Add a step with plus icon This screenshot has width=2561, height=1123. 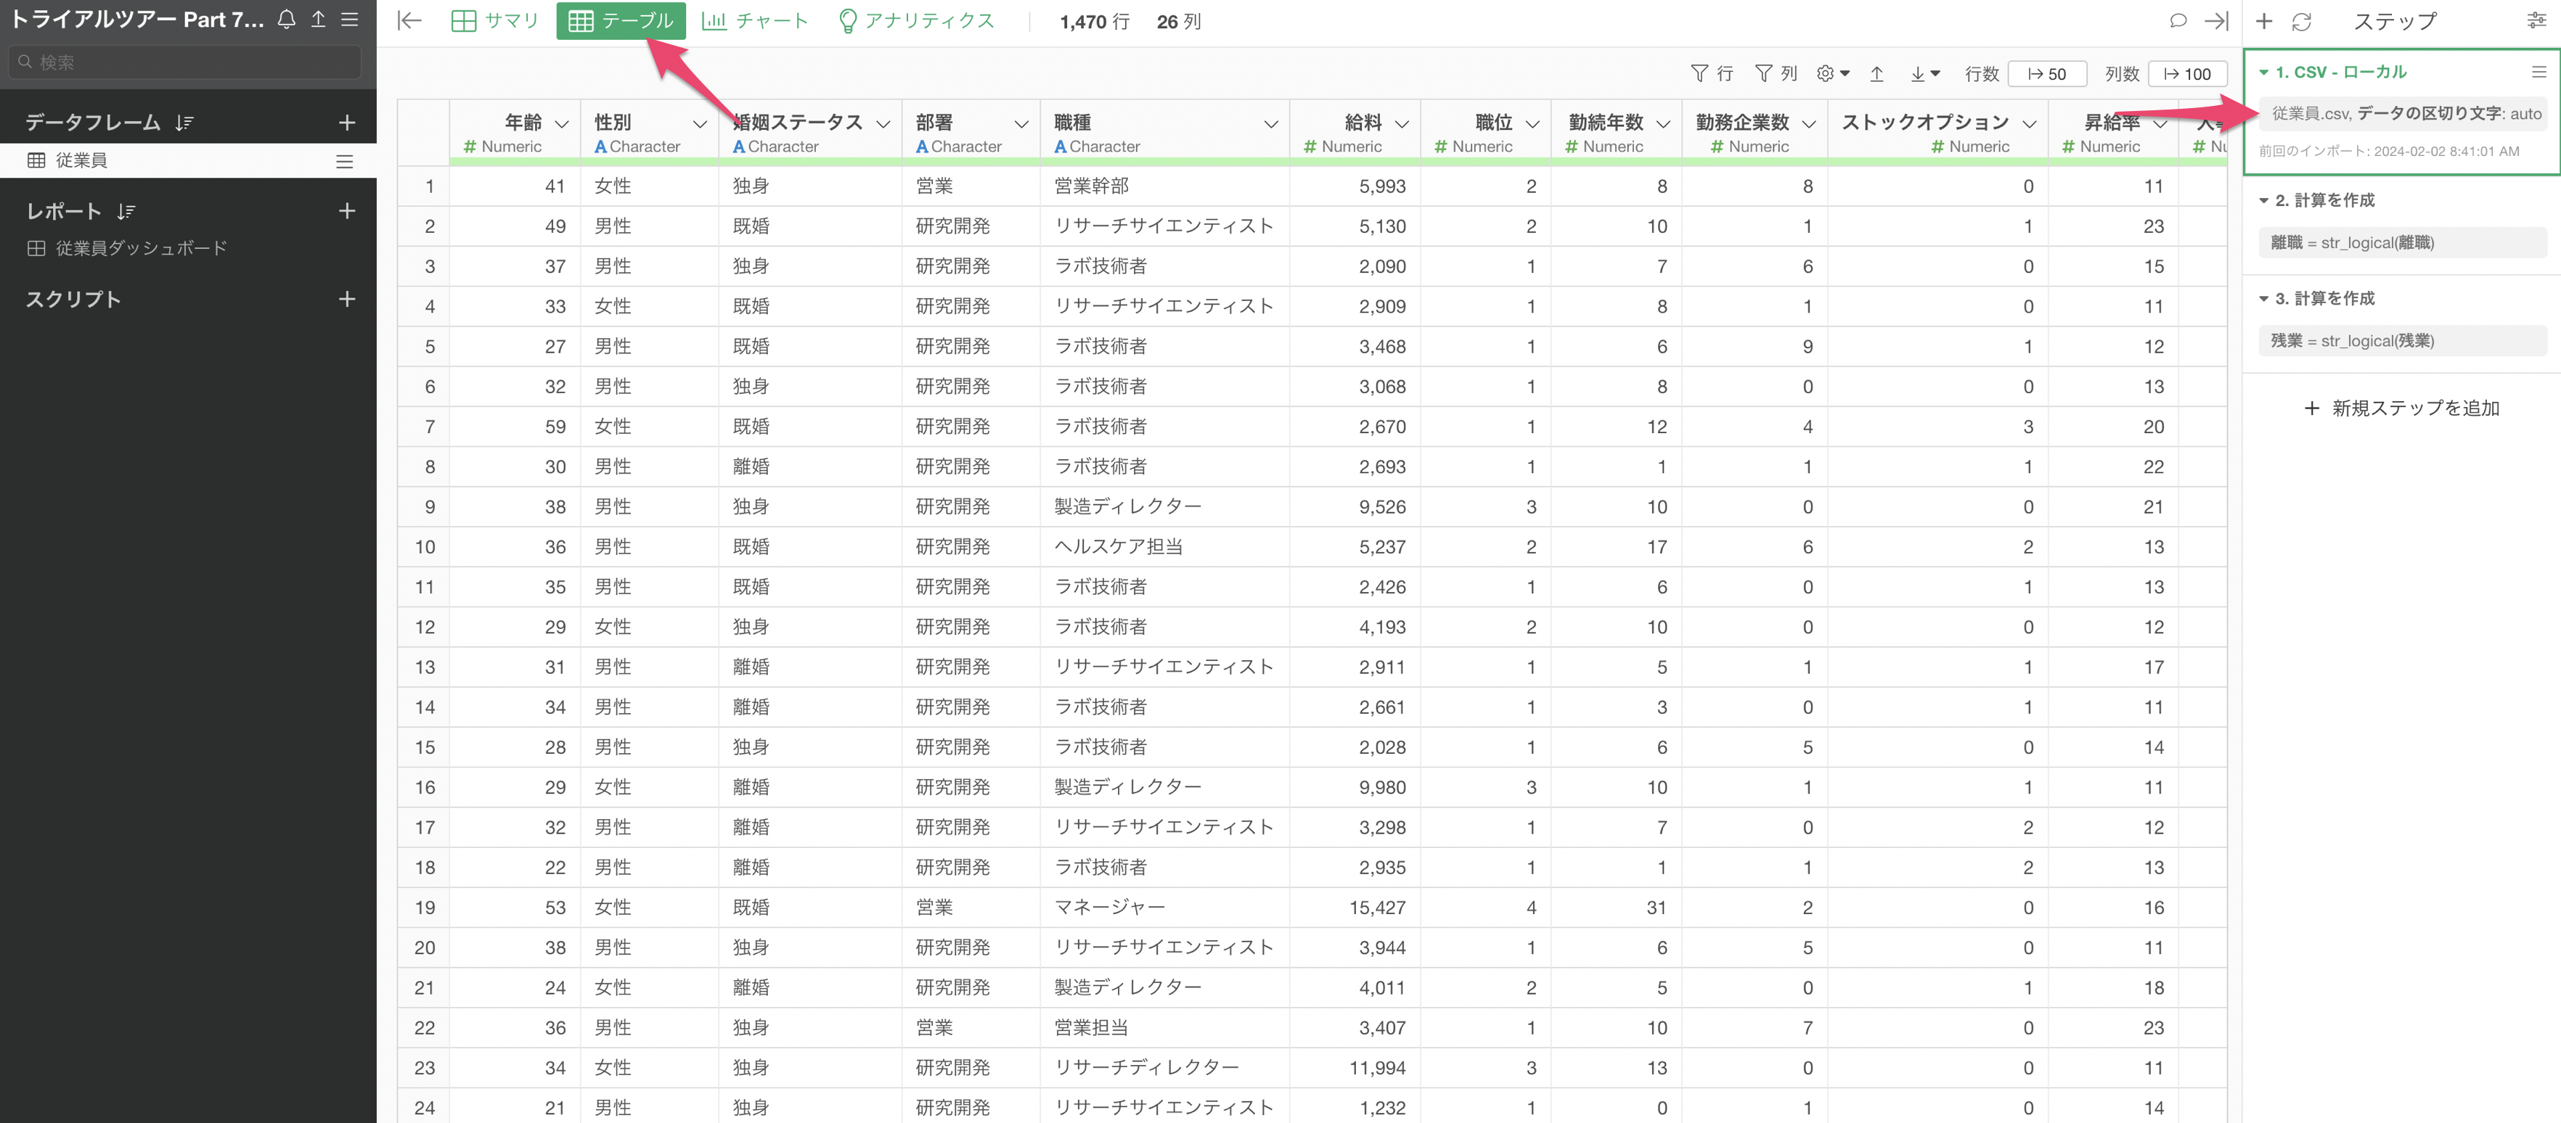click(2263, 21)
